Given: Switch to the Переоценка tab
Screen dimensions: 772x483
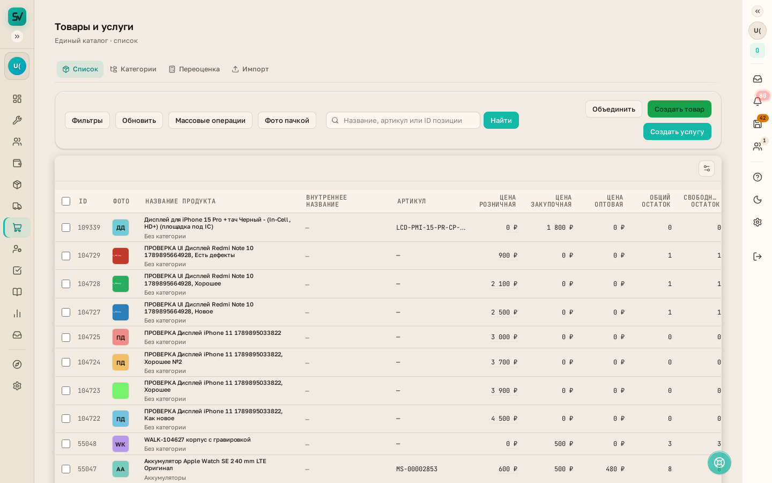Looking at the screenshot, I should pos(194,69).
